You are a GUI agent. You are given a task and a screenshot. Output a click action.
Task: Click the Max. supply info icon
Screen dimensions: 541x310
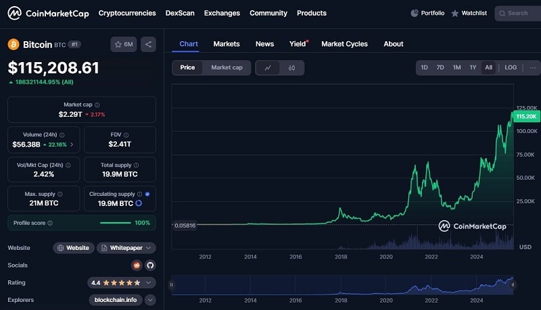60,195
